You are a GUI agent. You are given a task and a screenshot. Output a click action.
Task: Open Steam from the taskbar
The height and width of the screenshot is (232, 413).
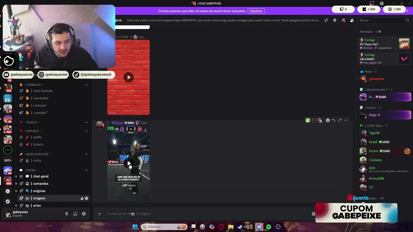240,227
